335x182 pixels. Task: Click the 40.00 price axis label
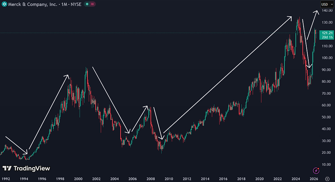pyautogui.click(x=326, y=129)
